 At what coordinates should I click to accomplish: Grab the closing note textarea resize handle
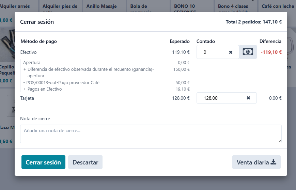(x=279, y=141)
